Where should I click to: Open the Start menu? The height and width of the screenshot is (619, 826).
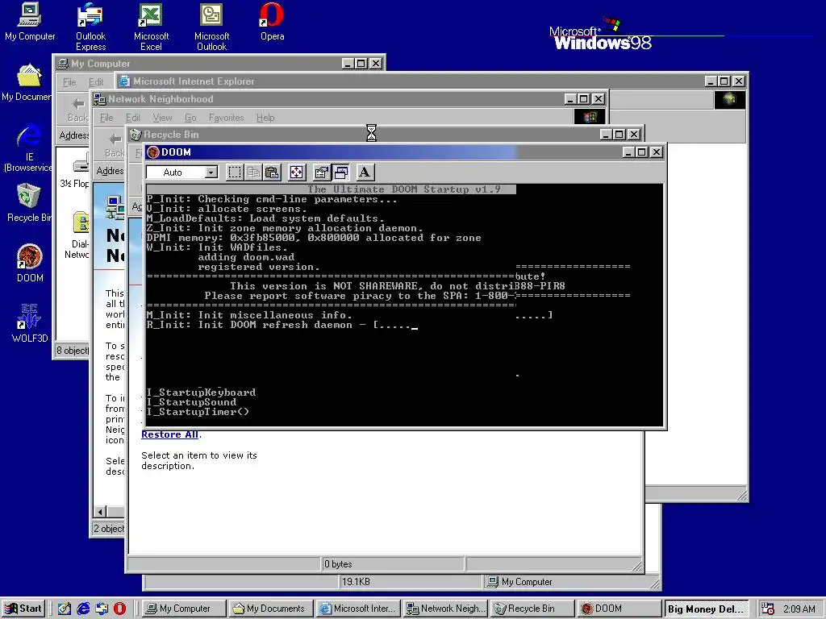[x=23, y=609]
